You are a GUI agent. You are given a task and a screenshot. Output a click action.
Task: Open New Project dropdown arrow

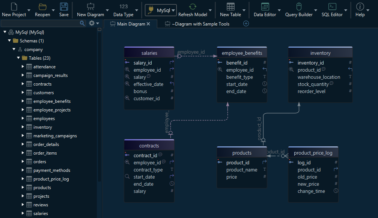point(29,11)
